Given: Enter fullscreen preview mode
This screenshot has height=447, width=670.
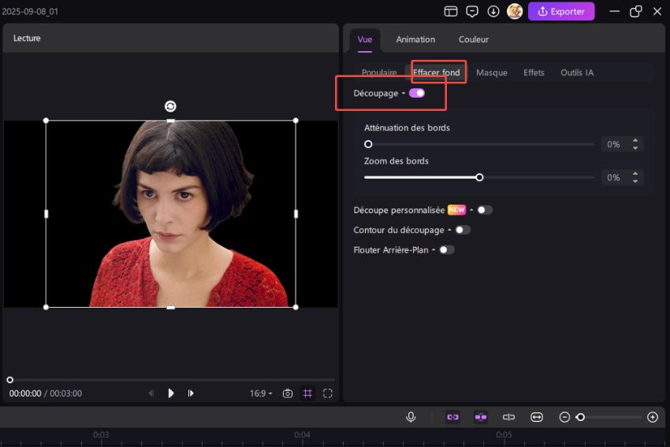Looking at the screenshot, I should (x=328, y=393).
